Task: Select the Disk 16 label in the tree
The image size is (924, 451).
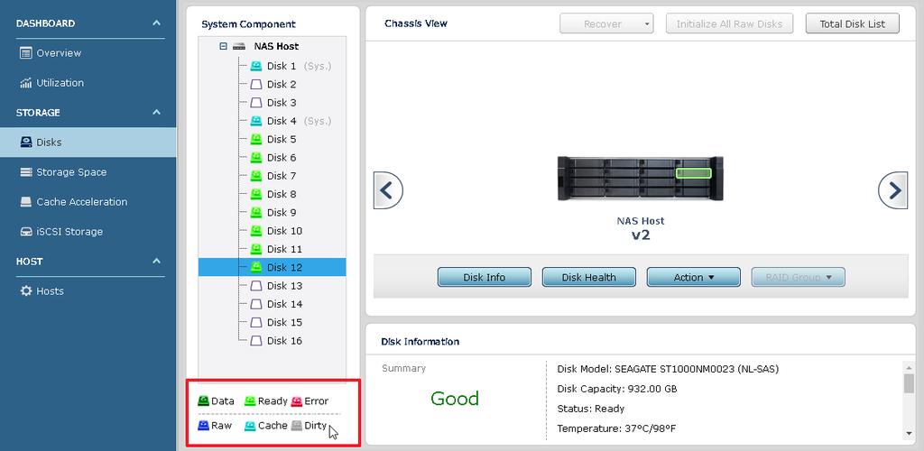Action: pyautogui.click(x=284, y=340)
